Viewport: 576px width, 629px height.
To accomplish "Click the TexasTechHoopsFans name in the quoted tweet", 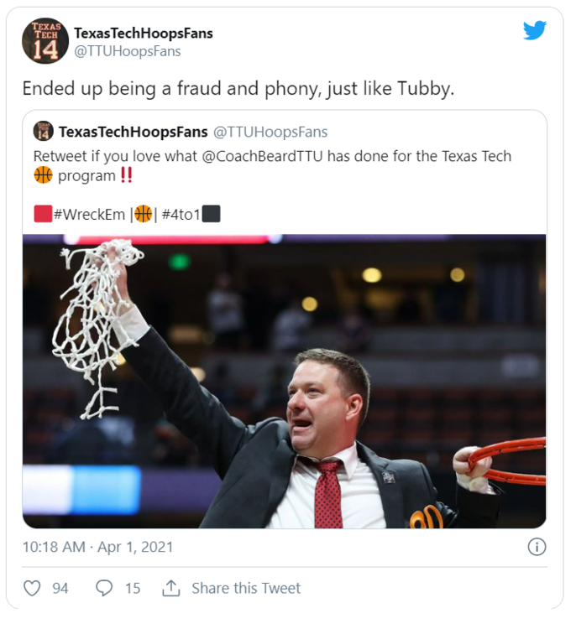I will (x=131, y=132).
